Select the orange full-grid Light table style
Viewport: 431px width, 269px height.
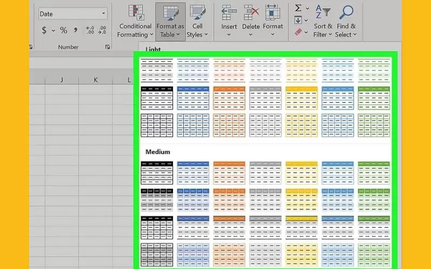pos(229,125)
